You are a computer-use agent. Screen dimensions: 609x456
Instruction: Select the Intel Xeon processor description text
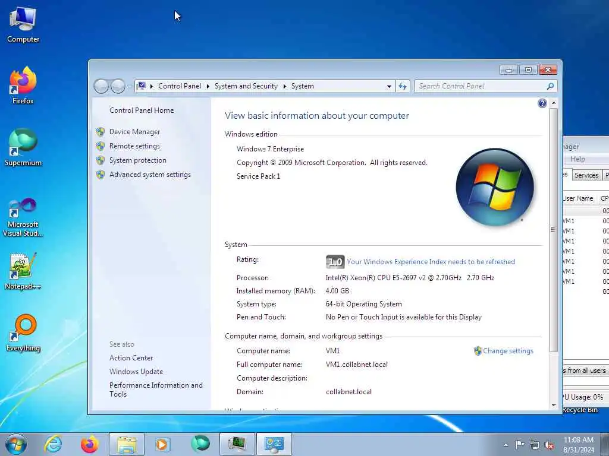pyautogui.click(x=410, y=278)
